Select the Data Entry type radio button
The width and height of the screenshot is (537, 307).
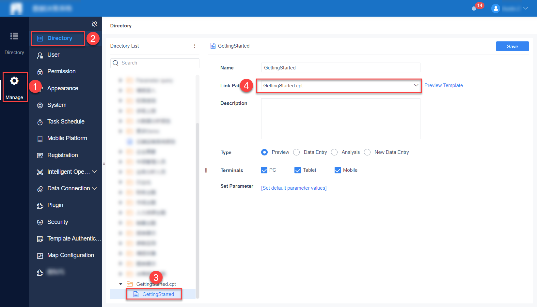(296, 152)
